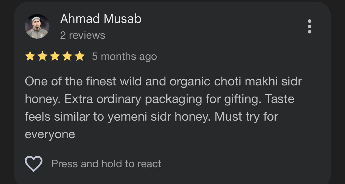Screen dimensions: 345x184
Task: Click 'Press and hold to react' label
Action: [106, 163]
